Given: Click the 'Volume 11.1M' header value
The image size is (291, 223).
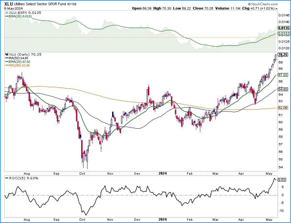Looking at the screenshot, I should pos(228,8).
